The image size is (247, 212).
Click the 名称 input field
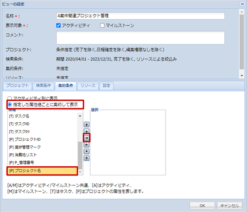point(140,16)
